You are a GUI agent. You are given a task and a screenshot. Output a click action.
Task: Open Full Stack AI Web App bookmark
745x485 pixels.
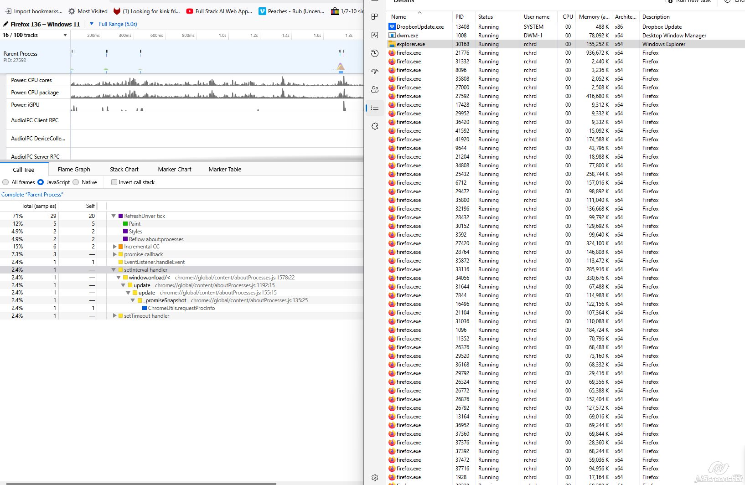pyautogui.click(x=219, y=11)
